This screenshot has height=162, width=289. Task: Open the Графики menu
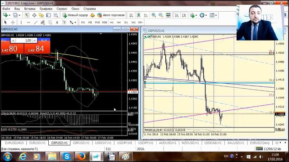coord(46,9)
